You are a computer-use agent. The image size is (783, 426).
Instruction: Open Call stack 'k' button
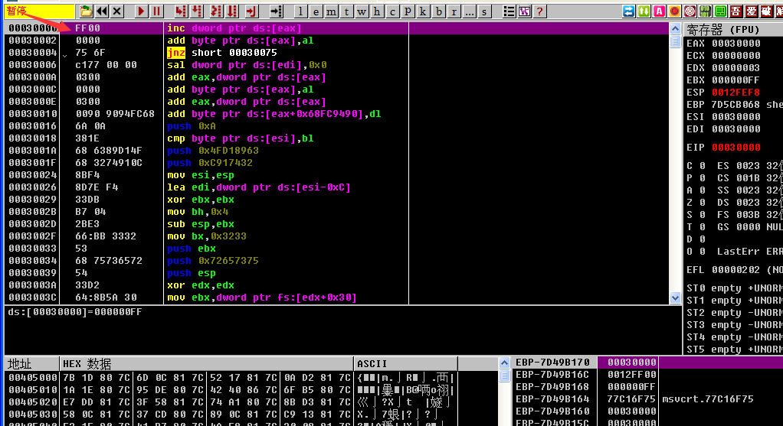[423, 11]
